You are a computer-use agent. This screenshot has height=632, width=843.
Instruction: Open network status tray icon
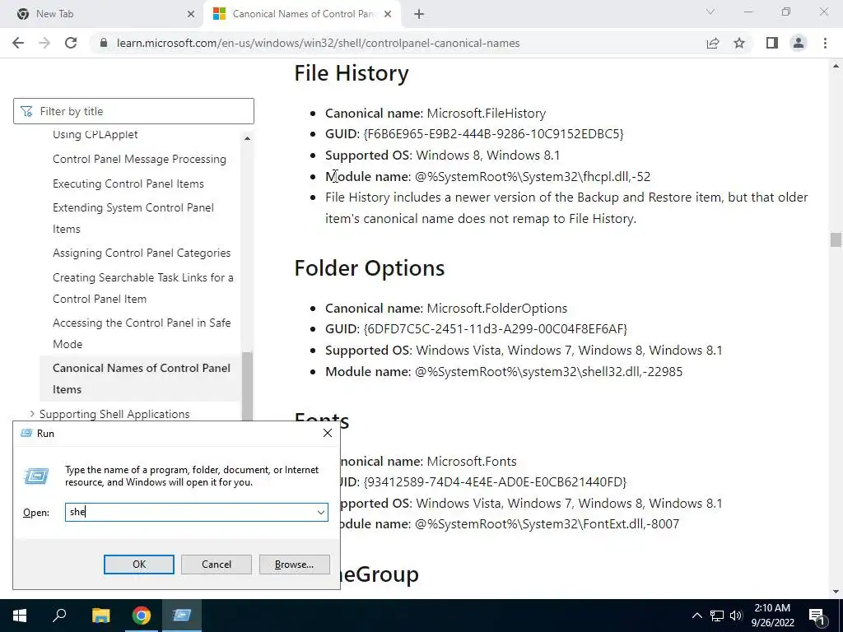(717, 616)
